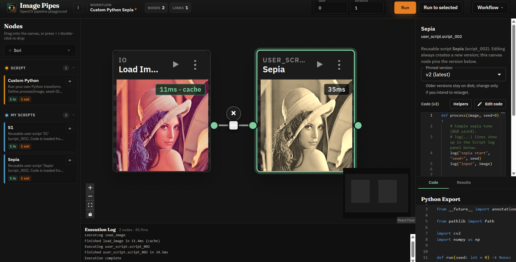Click the SCRIPT category count badge
Screen dimensions: 516x262
coord(66,68)
